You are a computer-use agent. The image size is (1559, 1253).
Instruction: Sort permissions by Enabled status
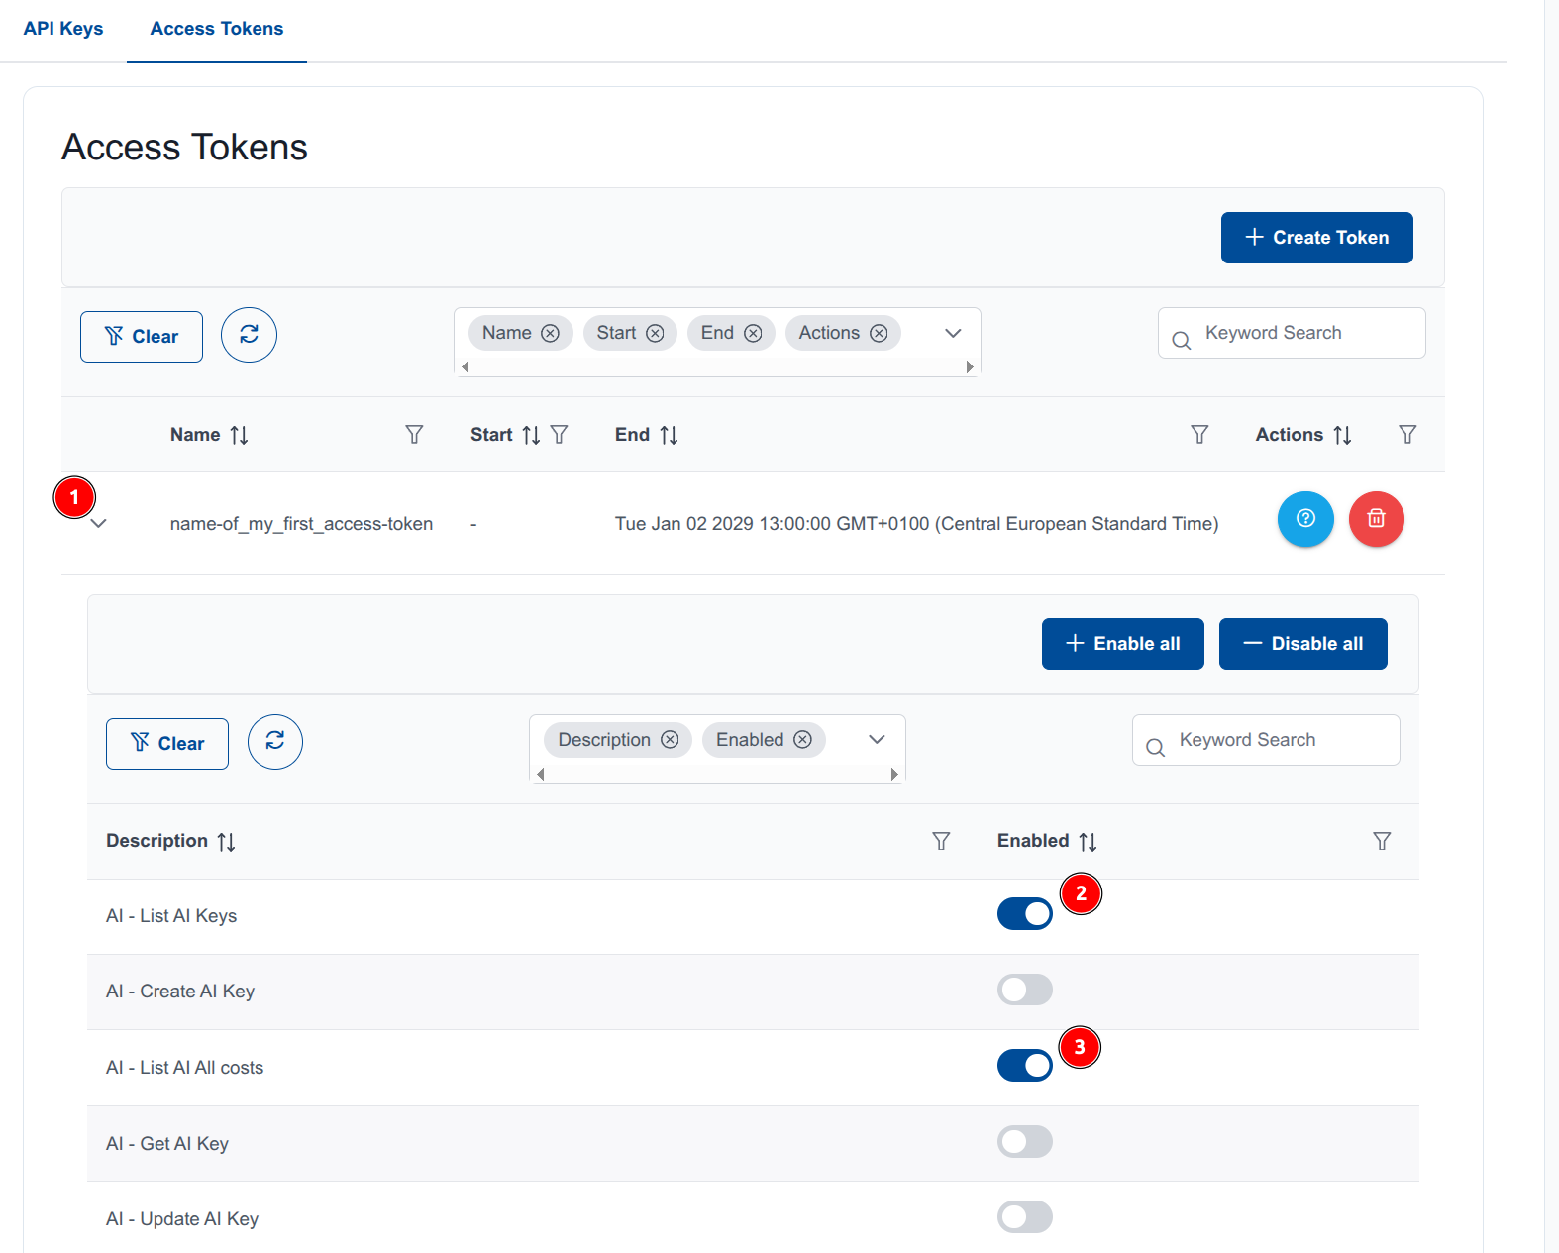point(1088,842)
